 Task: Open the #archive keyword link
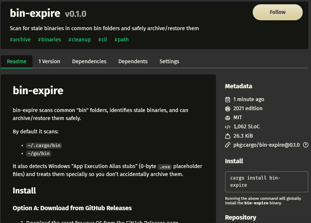pyautogui.click(x=20, y=39)
